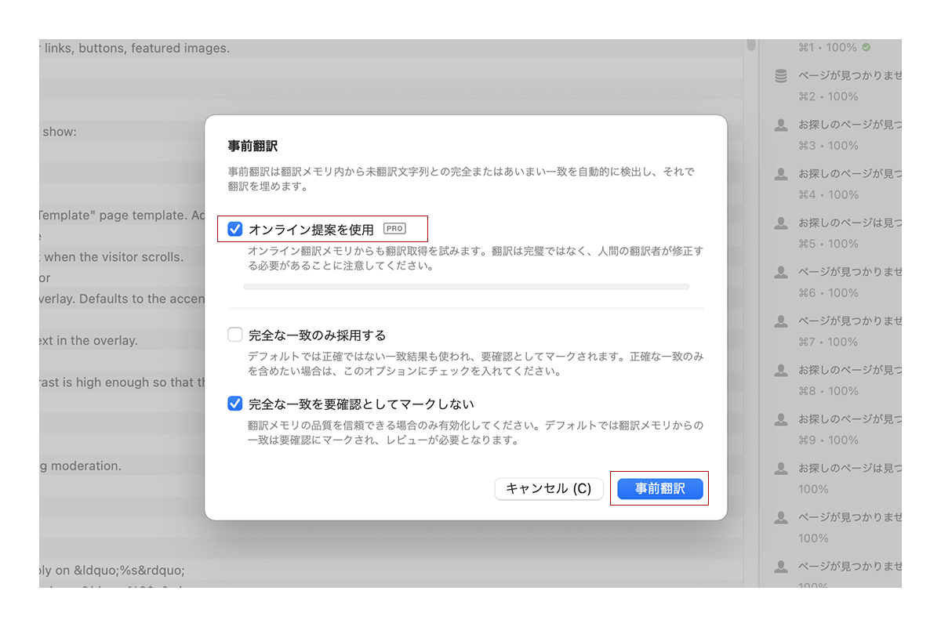Click the online suggestions progress bar
This screenshot has width=941, height=627.
pos(466,287)
